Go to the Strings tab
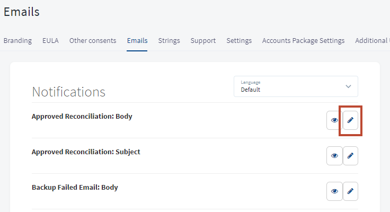Screen dimensions: 390x212 (x=169, y=41)
